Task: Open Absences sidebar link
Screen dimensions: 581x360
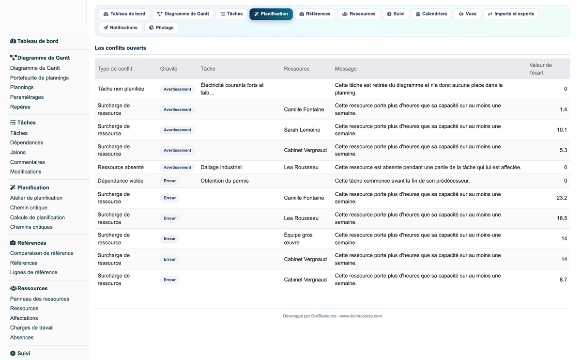Action: click(22, 338)
